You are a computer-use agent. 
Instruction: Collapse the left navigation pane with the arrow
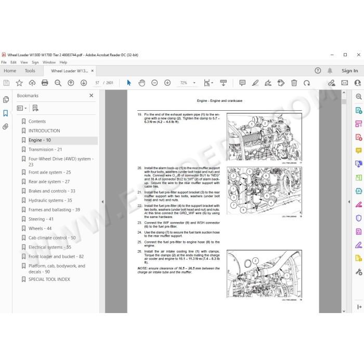(x=102, y=202)
